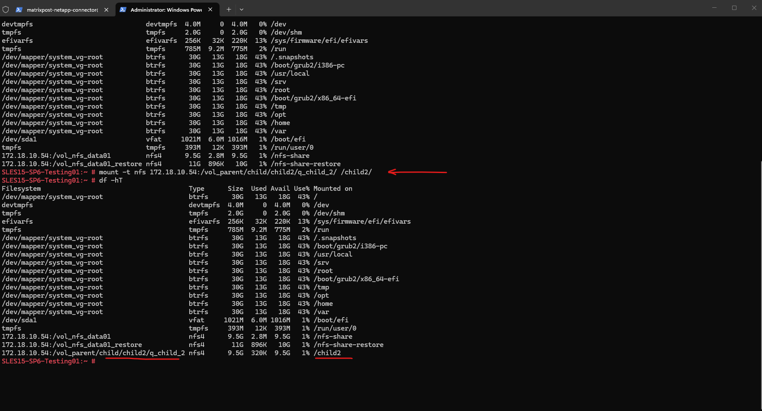Click the red arrow annotation beside the mount command
The image size is (762, 411).
417,172
